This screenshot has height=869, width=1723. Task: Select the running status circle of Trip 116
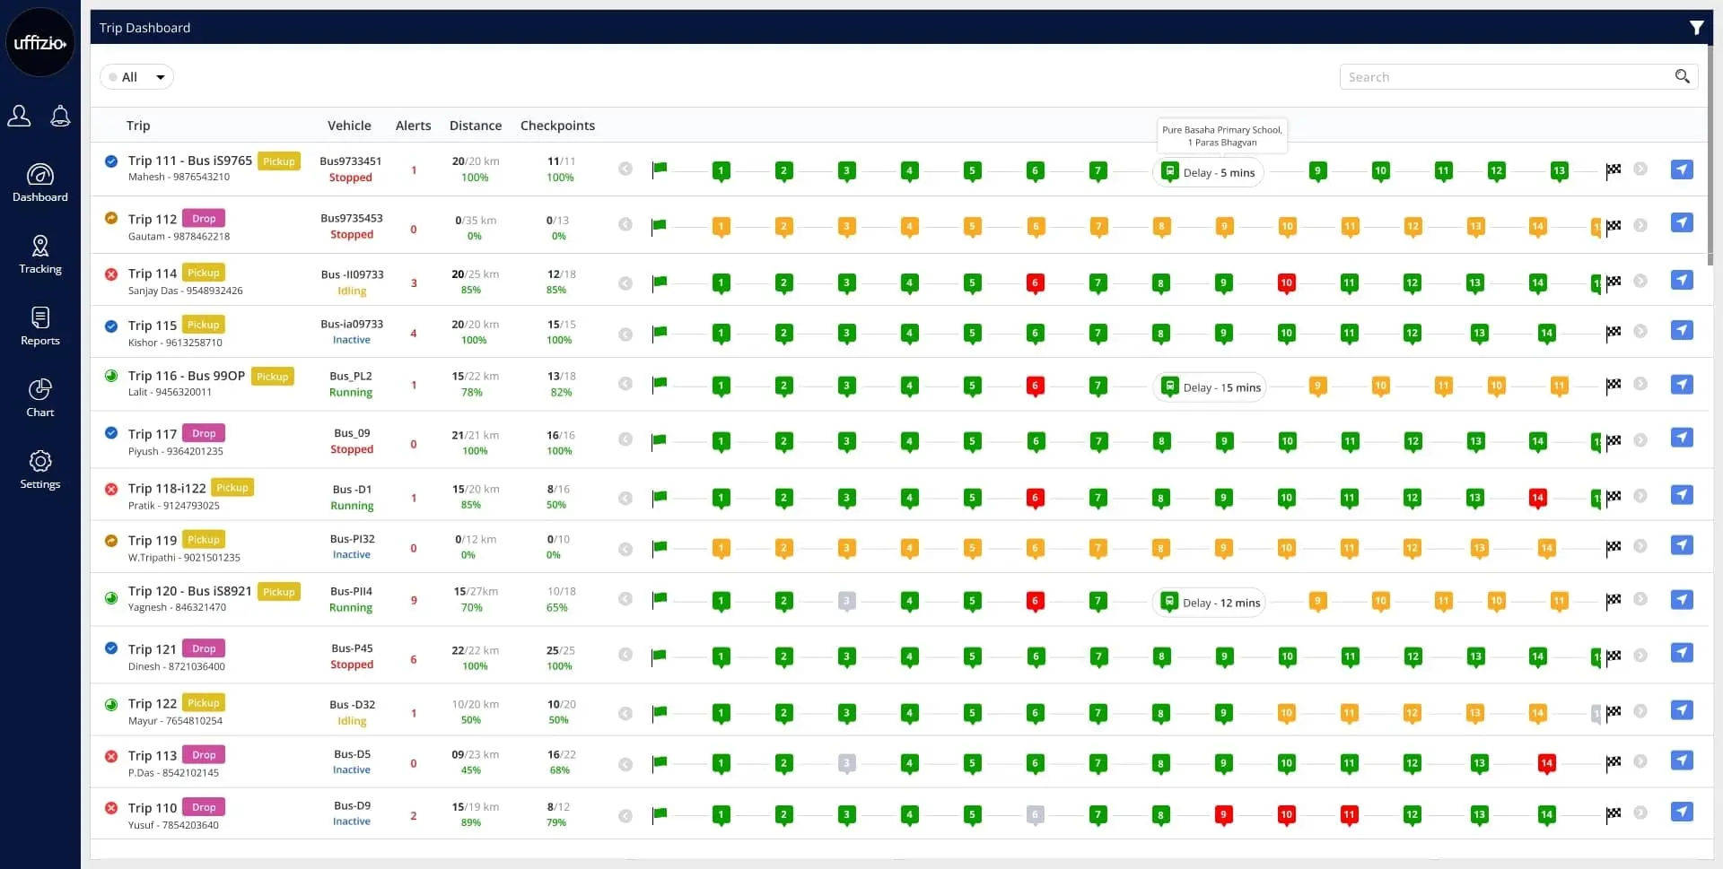pos(111,377)
